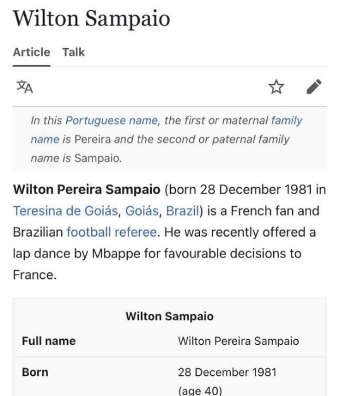Tap the pencil edit icon
Image resolution: width=346 pixels, height=396 pixels.
pyautogui.click(x=314, y=87)
